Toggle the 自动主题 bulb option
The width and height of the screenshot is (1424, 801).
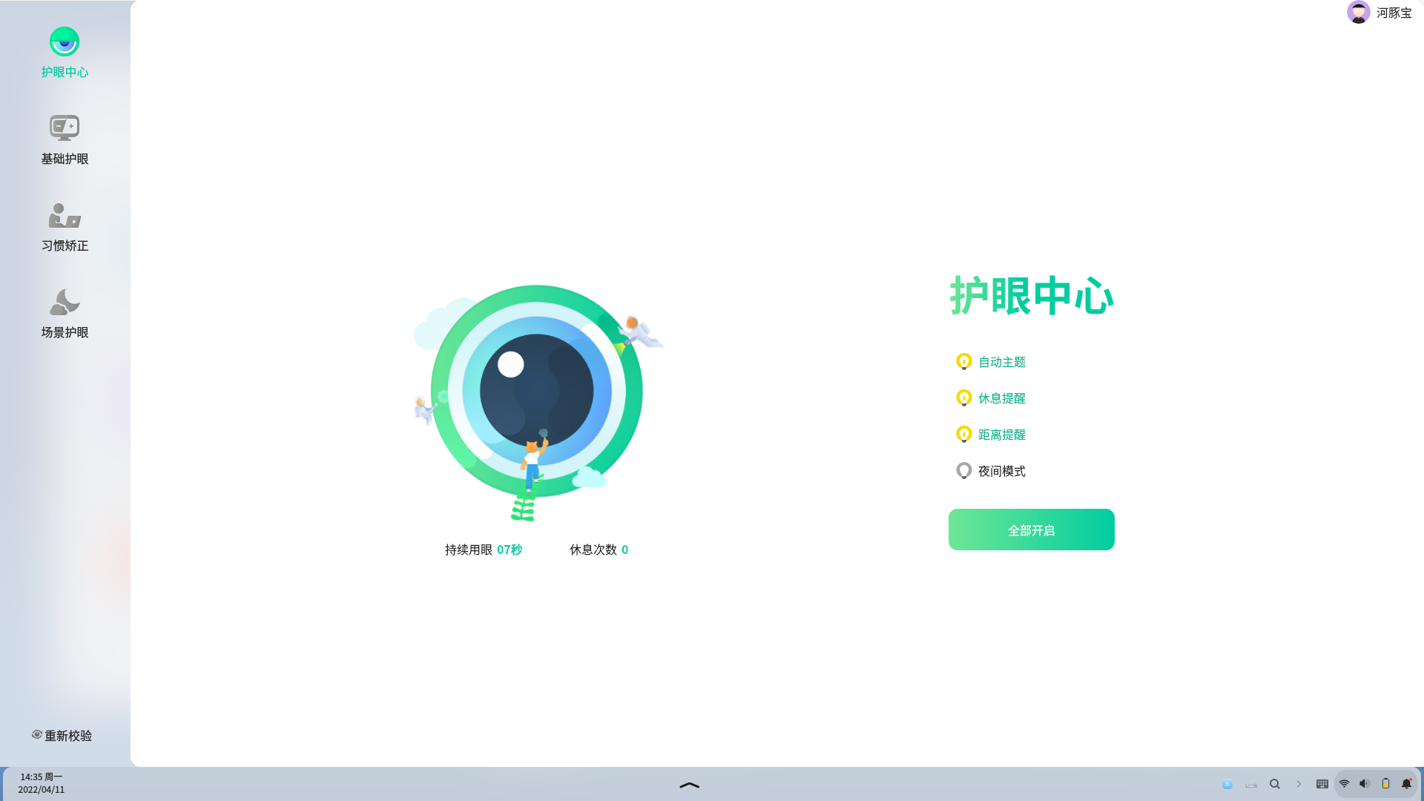point(991,362)
